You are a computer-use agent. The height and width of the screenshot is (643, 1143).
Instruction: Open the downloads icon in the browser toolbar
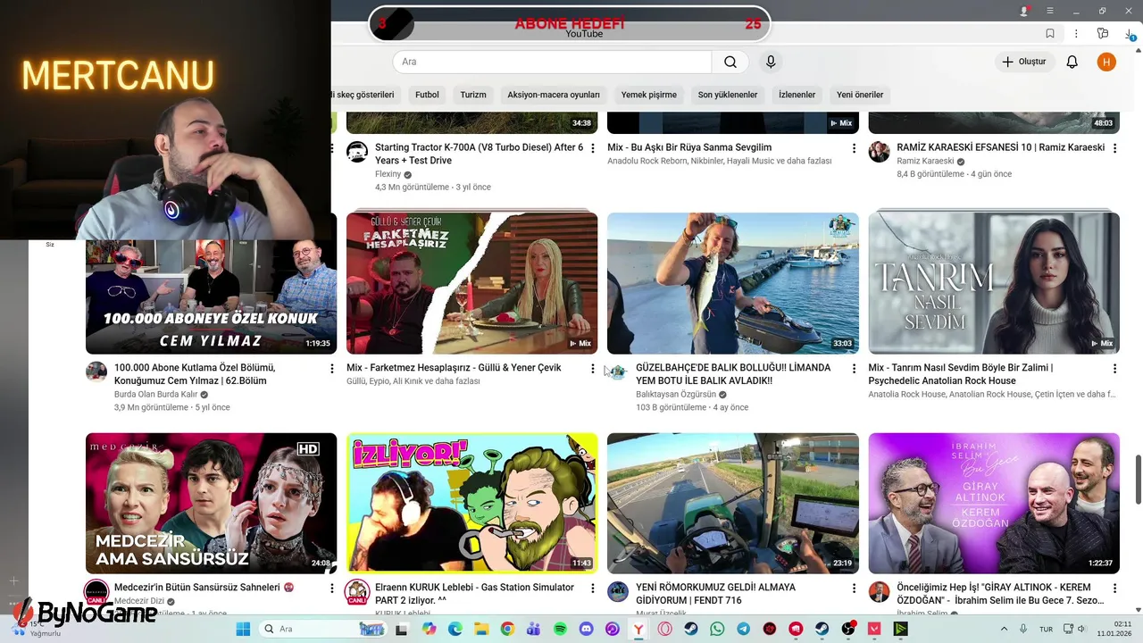tap(1130, 34)
